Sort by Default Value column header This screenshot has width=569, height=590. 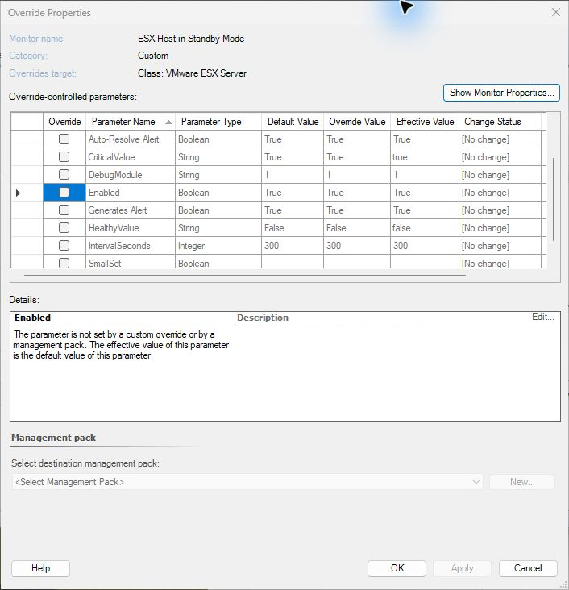(x=293, y=122)
